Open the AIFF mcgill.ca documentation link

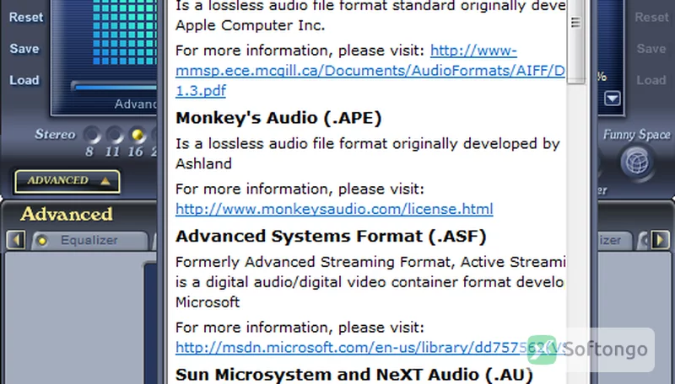coord(370,71)
